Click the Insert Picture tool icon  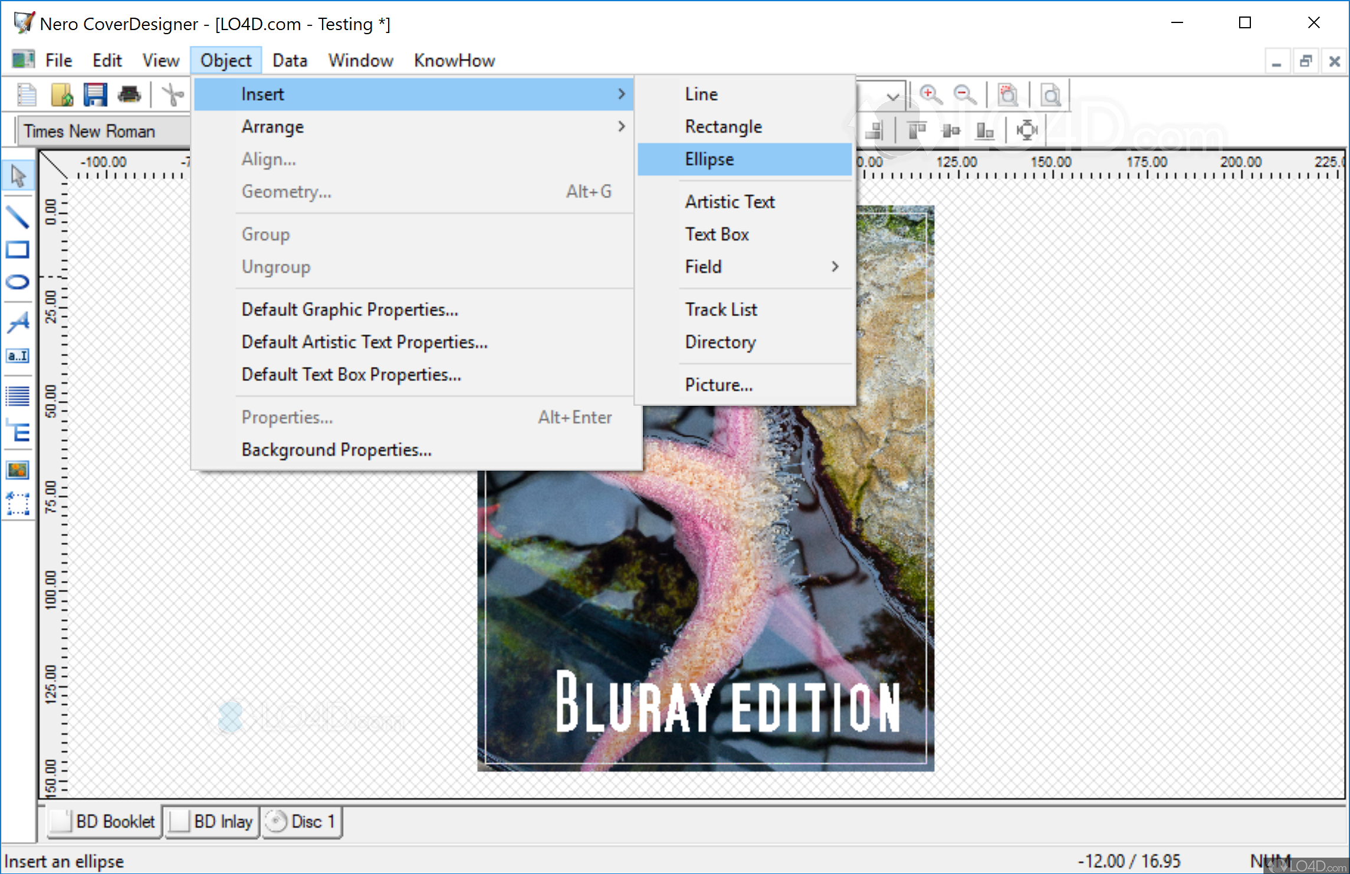click(x=18, y=470)
